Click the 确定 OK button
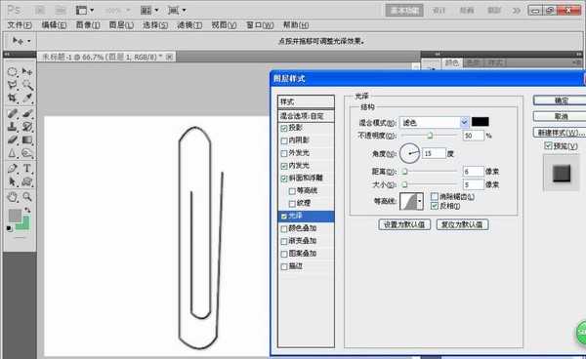Screen dimensions: 586x359 561,100
